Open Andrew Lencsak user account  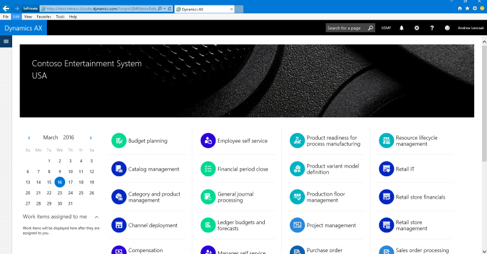tap(471, 28)
